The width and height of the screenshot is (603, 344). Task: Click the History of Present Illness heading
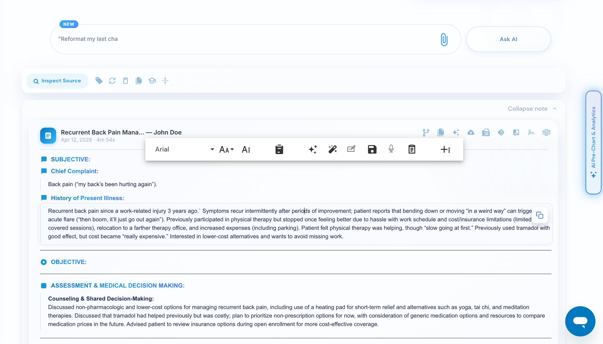tap(87, 198)
